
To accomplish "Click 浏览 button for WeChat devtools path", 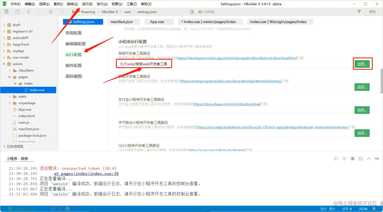I will click(362, 64).
